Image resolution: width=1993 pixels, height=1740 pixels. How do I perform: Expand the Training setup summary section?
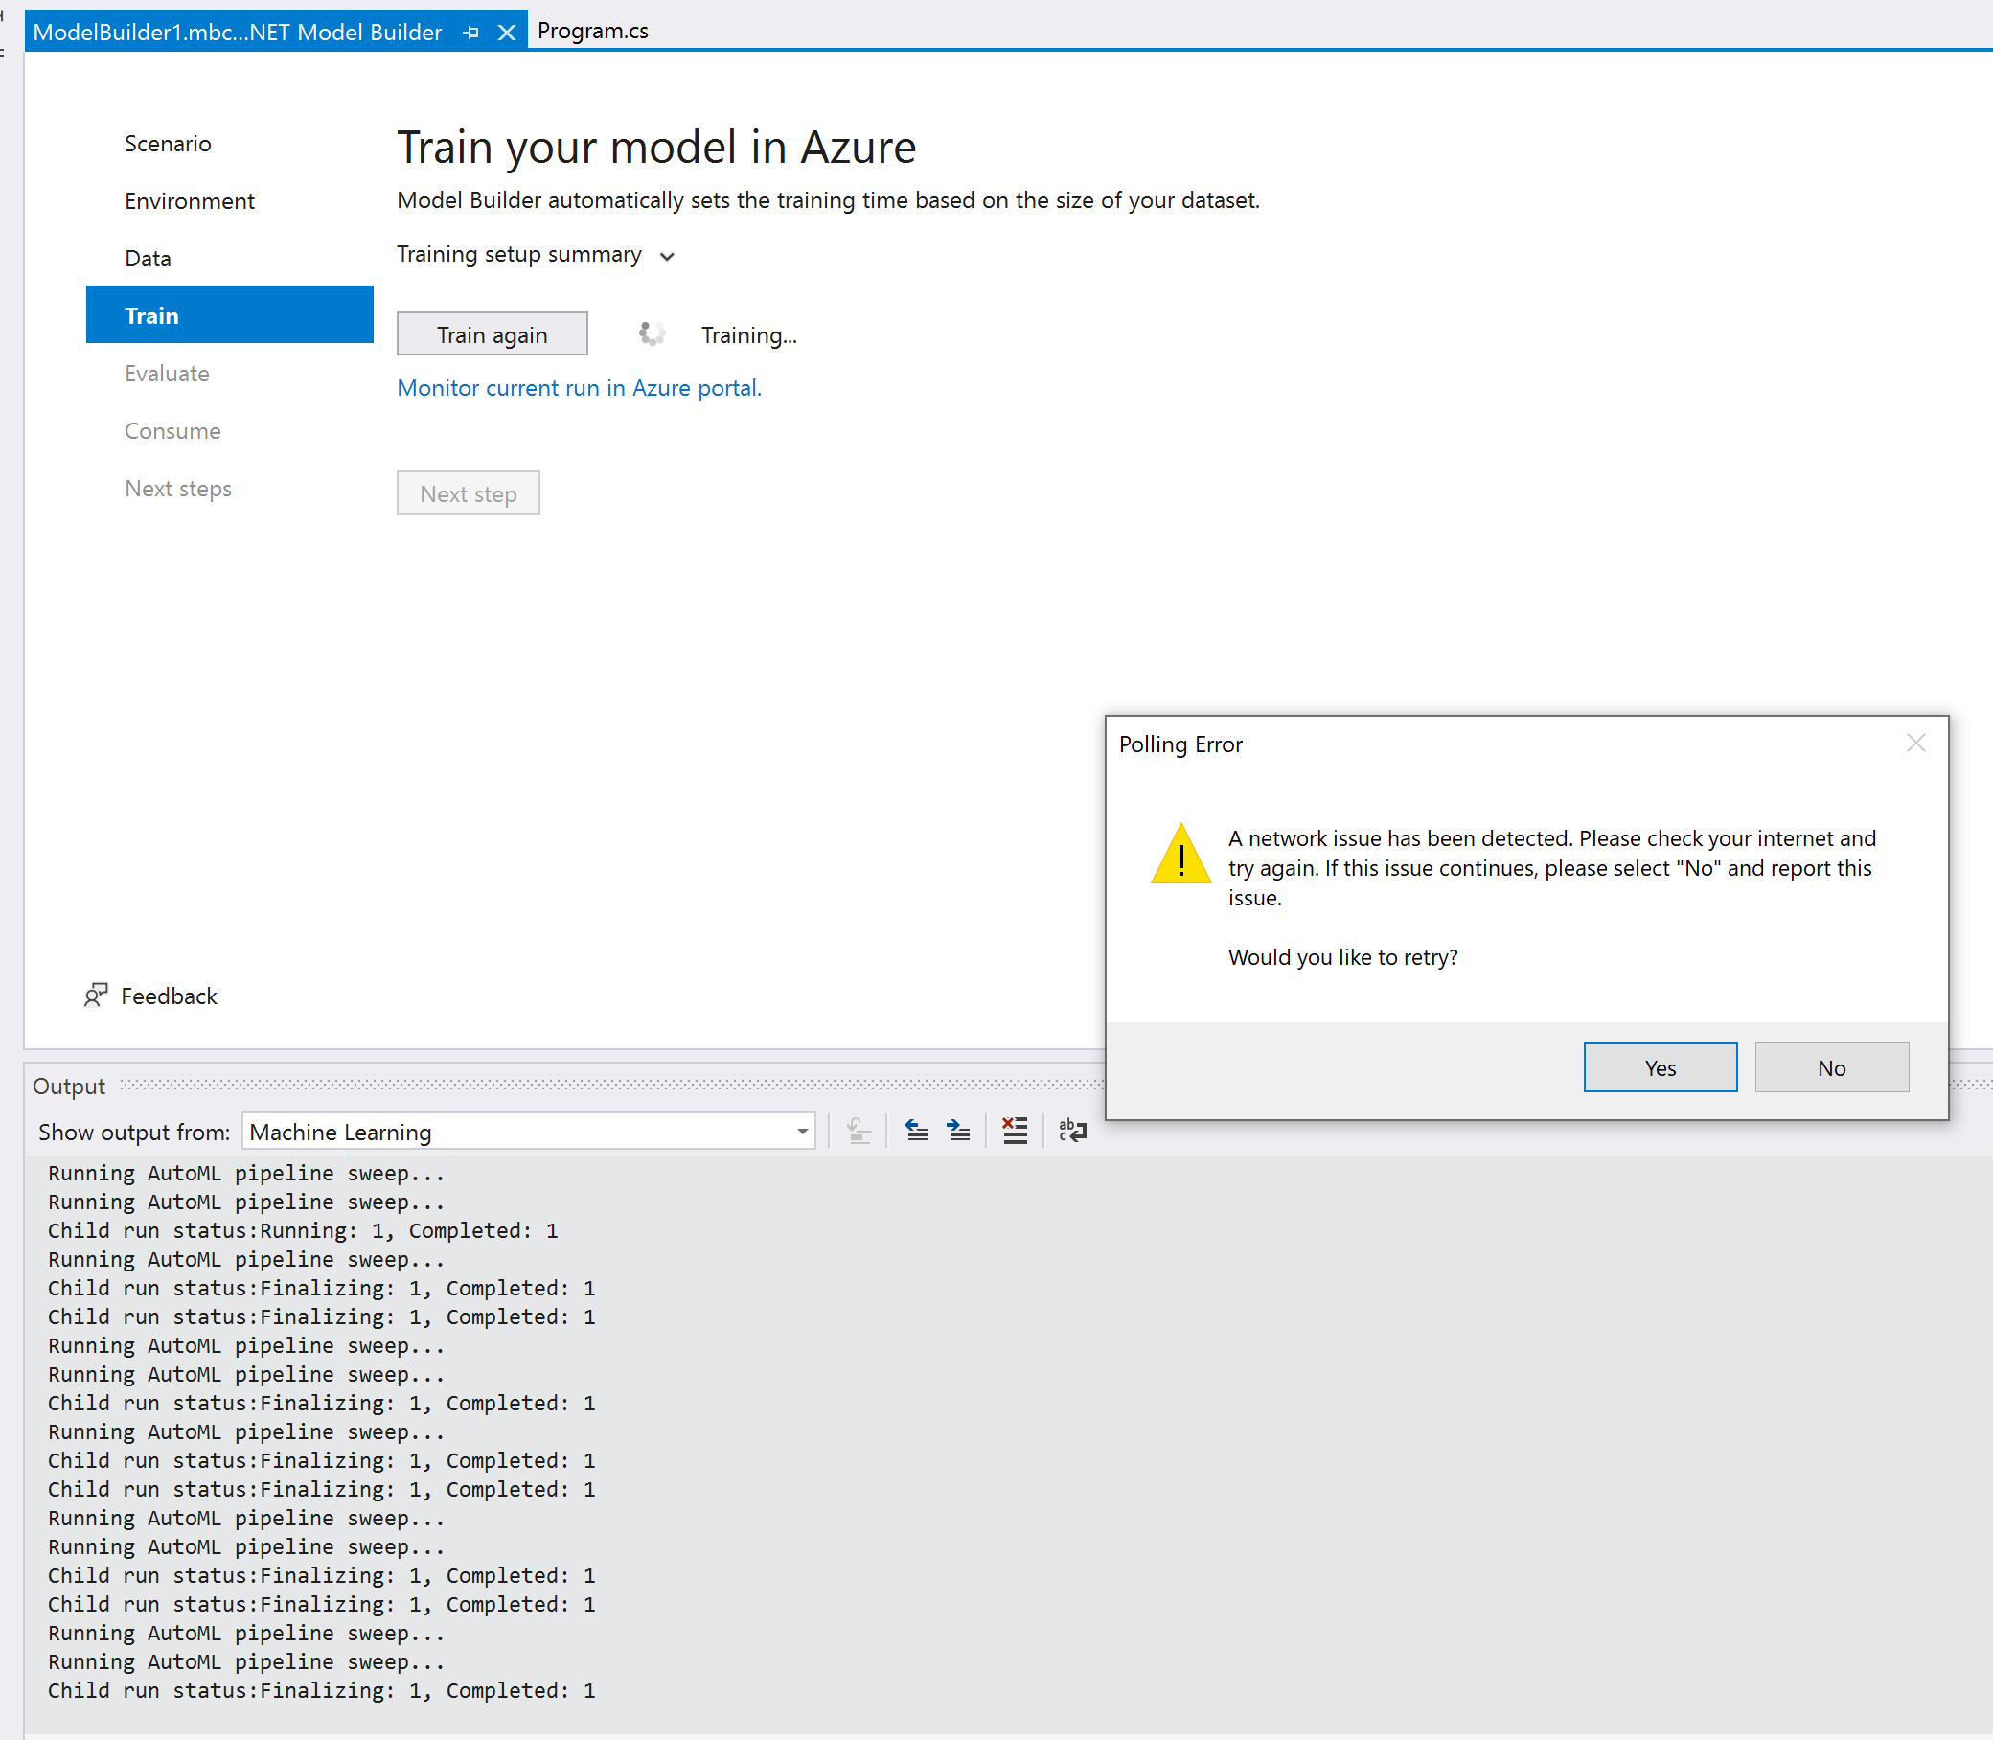tap(667, 256)
